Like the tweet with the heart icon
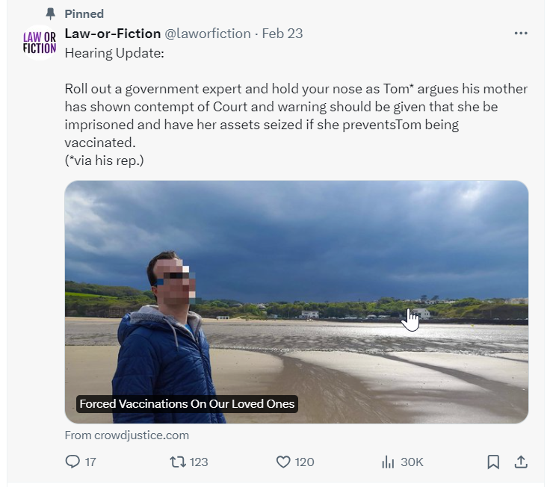Image resolution: width=553 pixels, height=487 pixels. [282, 462]
